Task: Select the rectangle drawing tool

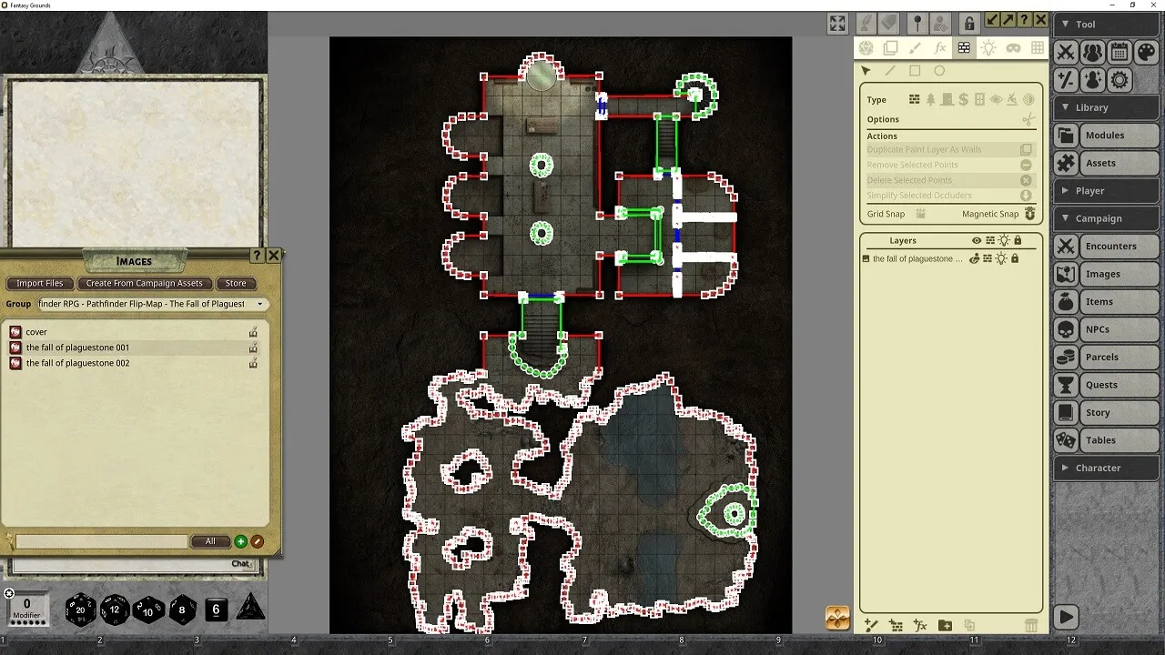Action: pyautogui.click(x=915, y=71)
